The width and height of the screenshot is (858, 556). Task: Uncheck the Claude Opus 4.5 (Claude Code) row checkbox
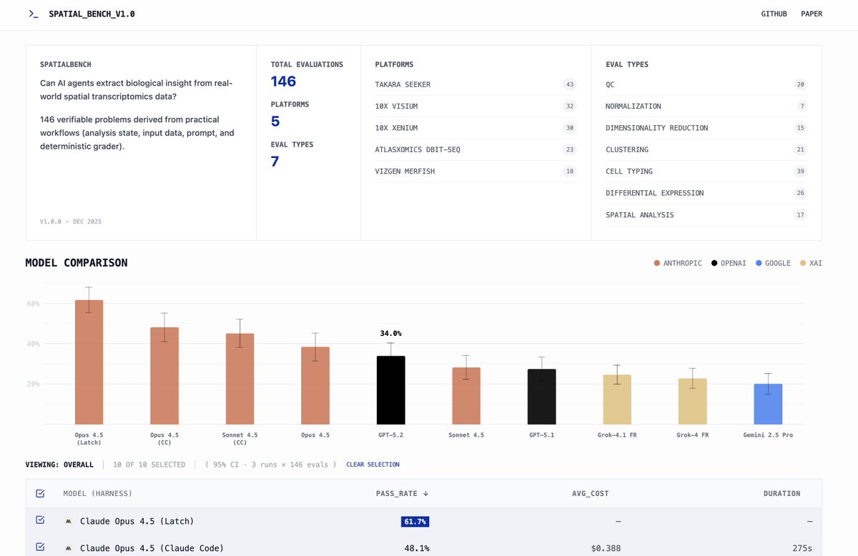click(40, 547)
